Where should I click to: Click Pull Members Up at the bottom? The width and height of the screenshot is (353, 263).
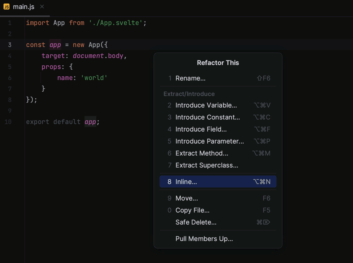pos(204,238)
